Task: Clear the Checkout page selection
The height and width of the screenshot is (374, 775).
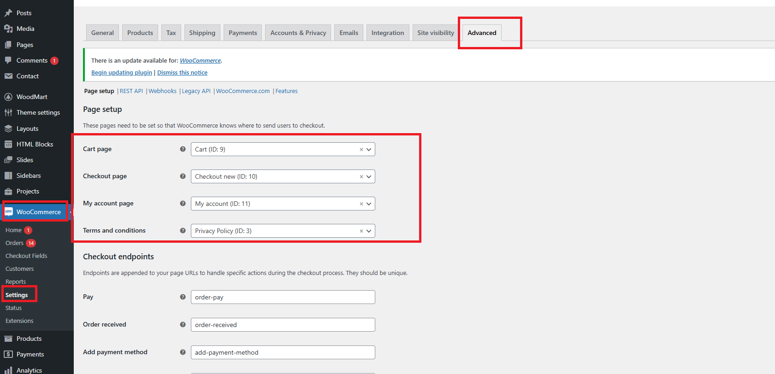Action: (361, 176)
